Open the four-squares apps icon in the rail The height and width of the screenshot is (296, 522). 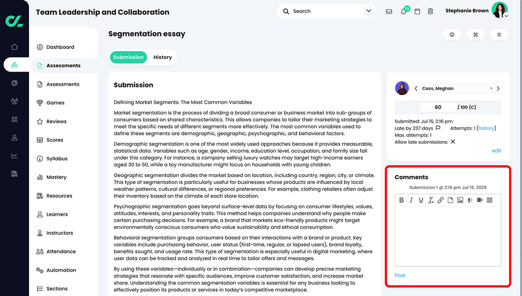(14, 119)
